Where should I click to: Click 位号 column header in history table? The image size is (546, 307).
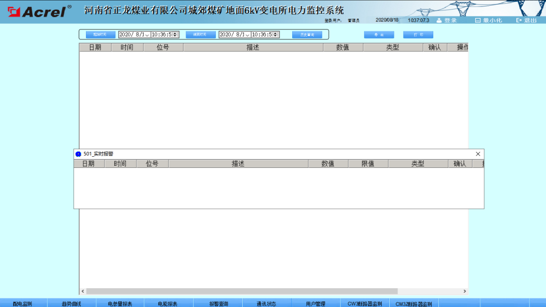[x=163, y=48]
